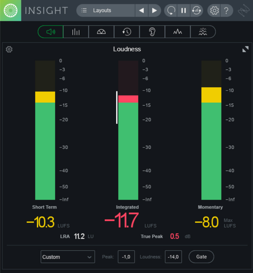The height and width of the screenshot is (273, 253).
Task: Click the -10.3 Short Term readout
Action: point(40,222)
